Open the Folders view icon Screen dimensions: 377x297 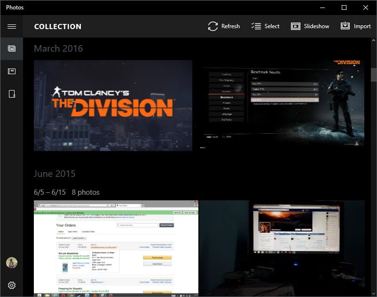(x=11, y=94)
